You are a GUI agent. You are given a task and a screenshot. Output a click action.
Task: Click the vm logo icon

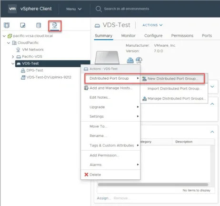click(x=12, y=9)
